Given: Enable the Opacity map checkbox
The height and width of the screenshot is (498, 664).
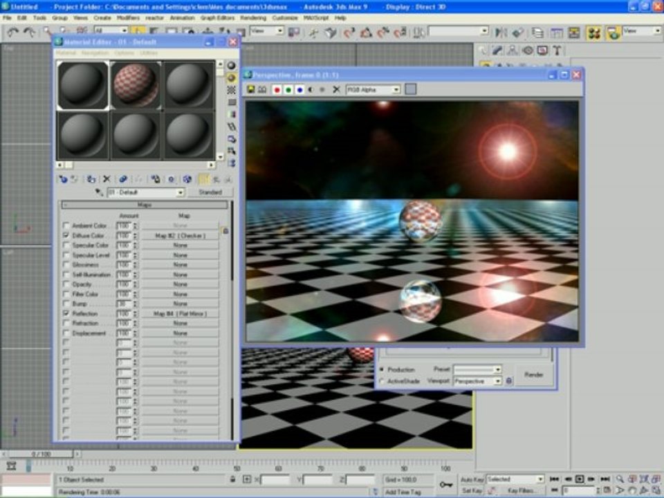Looking at the screenshot, I should [x=66, y=284].
